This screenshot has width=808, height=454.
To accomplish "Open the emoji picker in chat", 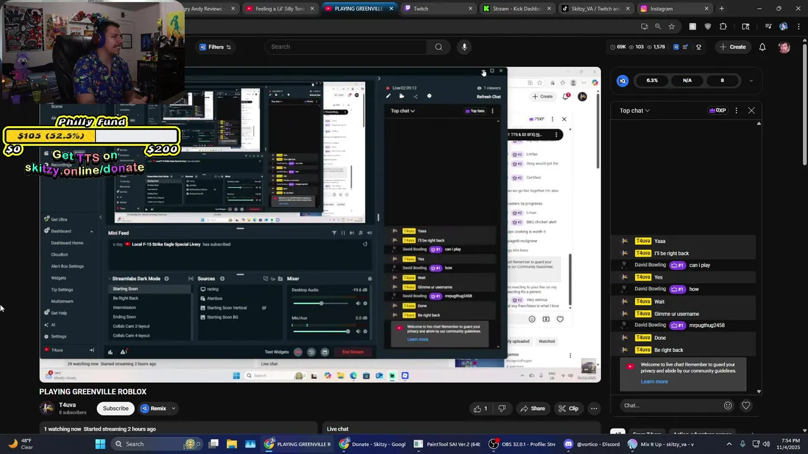I will coord(728,405).
